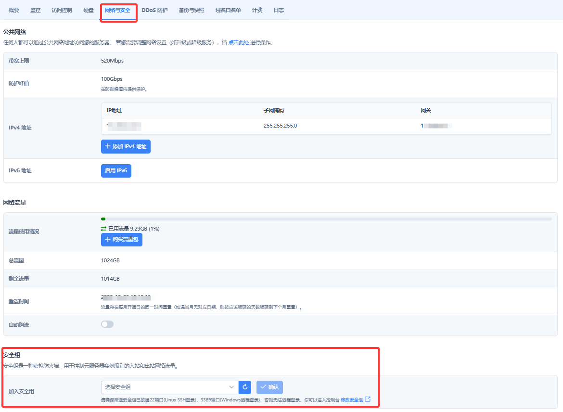Click the external link icon beside 修改安全组
This screenshot has height=412, width=563.
pyautogui.click(x=368, y=399)
